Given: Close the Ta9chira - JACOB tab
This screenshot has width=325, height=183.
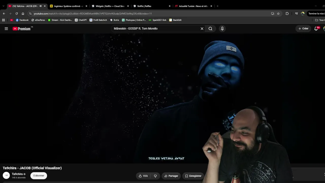Looking at the screenshot, I should point(45,6).
